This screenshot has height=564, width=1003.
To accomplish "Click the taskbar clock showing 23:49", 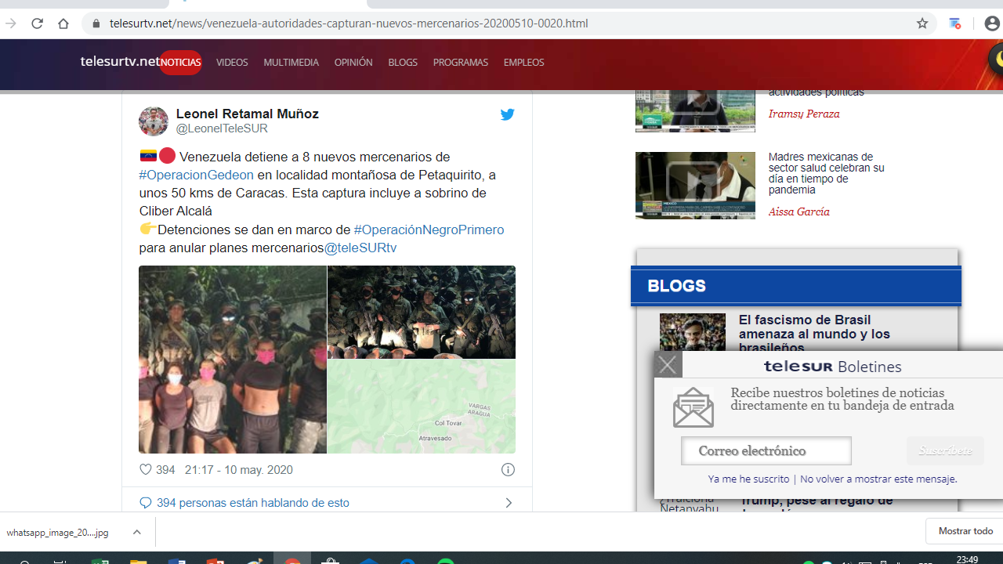I will click(x=967, y=559).
